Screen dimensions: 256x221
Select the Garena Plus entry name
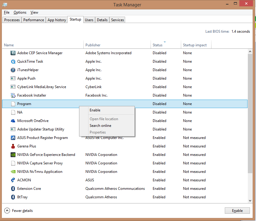[x=27, y=146]
